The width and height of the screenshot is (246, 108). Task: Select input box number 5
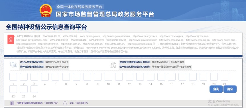[55, 77]
